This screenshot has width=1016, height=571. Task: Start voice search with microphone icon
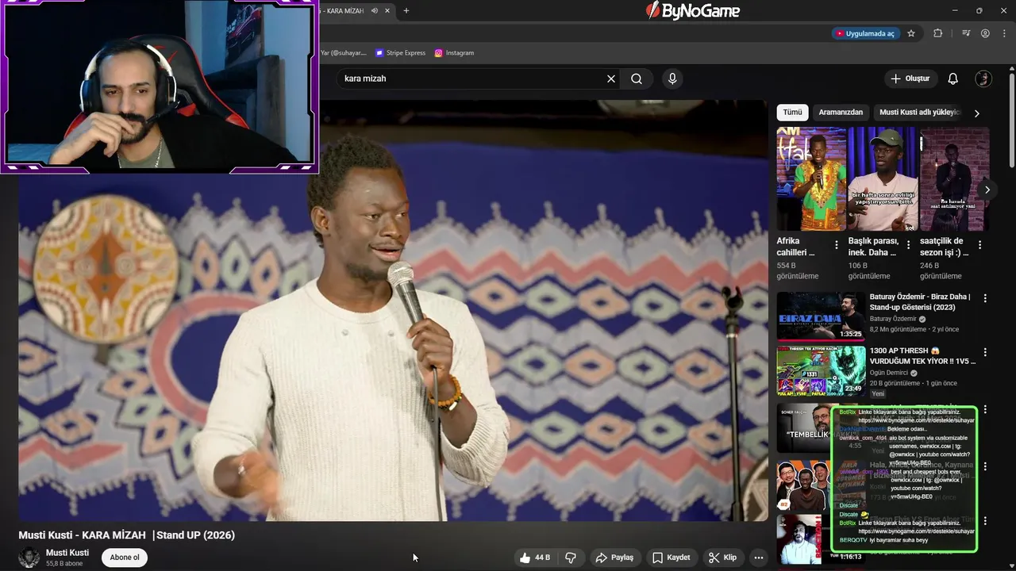point(672,79)
